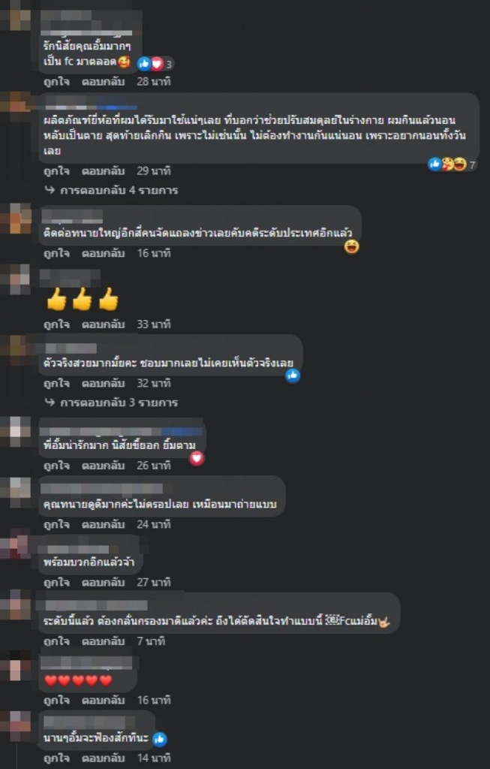The width and height of the screenshot is (490, 769).
Task: Reply (ตอบกลับ) to the 16-minute lawyer comment
Action: [104, 254]
